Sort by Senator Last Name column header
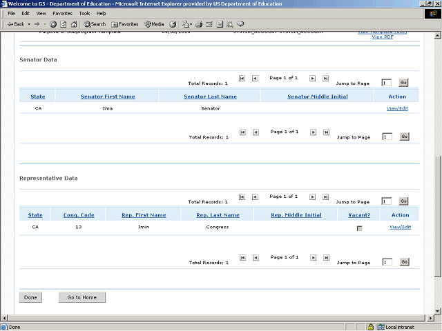Image resolution: width=442 pixels, height=331 pixels. coord(210,97)
